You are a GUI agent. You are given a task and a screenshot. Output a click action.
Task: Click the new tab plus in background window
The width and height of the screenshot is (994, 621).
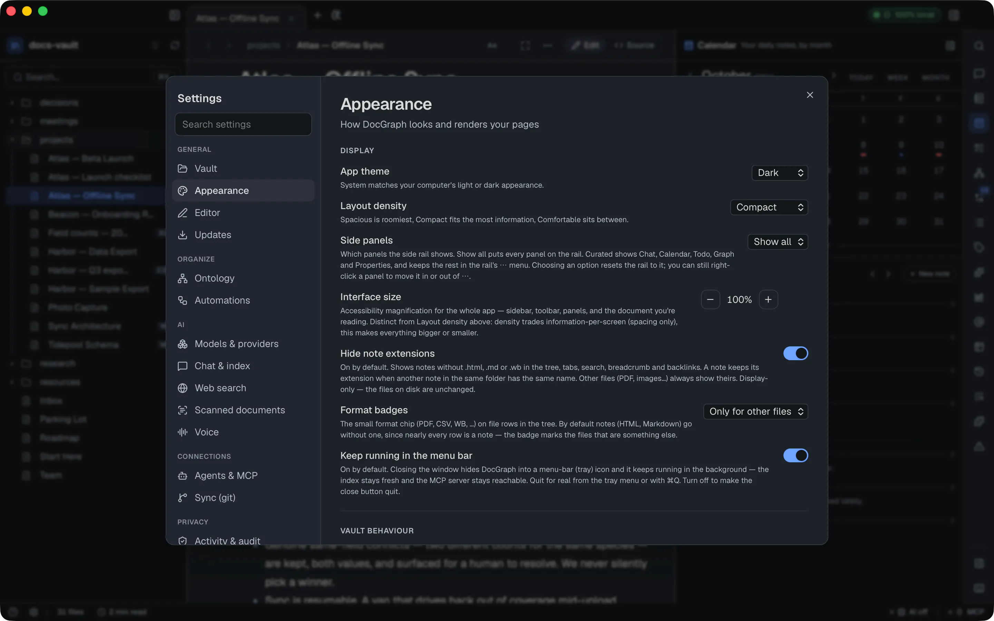tap(317, 16)
